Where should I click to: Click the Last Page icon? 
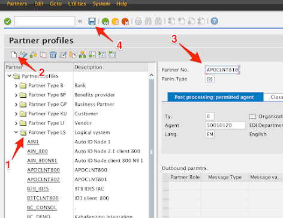coord(201,21)
